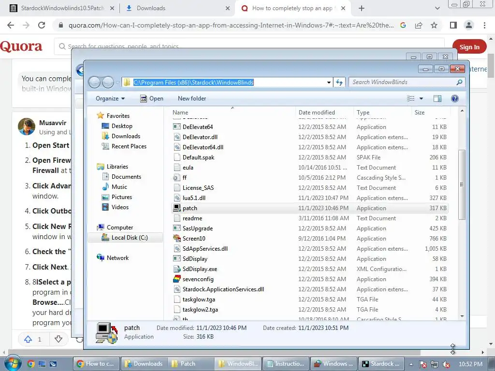
Task: Select the SasUpgrade application
Action: (x=198, y=228)
